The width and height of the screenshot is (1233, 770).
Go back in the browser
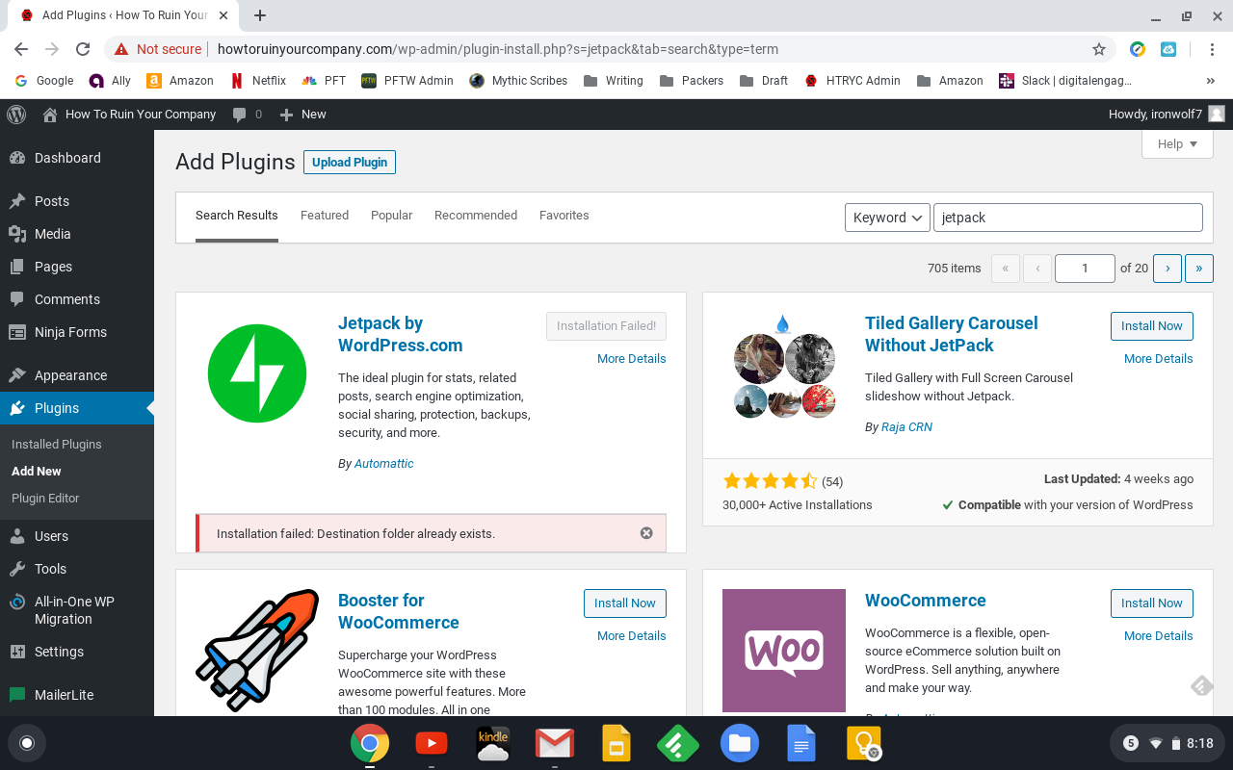21,49
